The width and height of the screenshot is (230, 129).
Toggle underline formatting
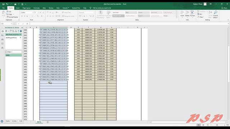click(27, 16)
